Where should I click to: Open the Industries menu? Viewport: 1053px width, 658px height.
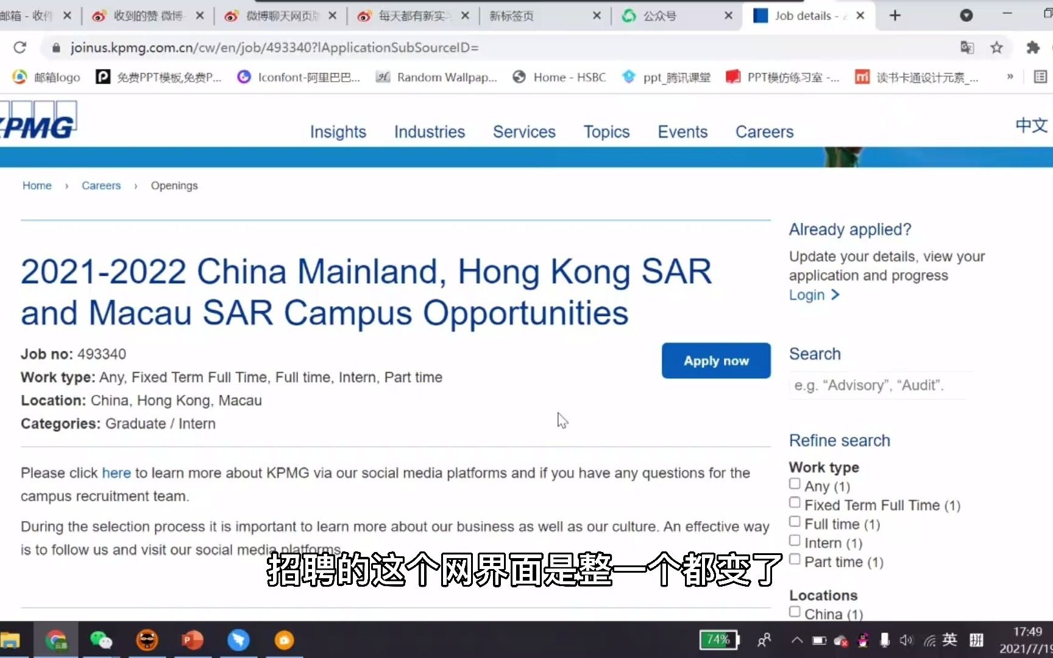coord(430,132)
